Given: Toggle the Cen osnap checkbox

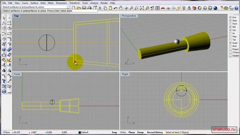Looking at the screenshot, I should (230, 30).
